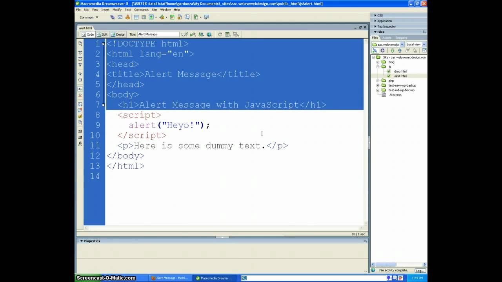Open the Insert menu
Screen dimensions: 502x282
pos(105,9)
